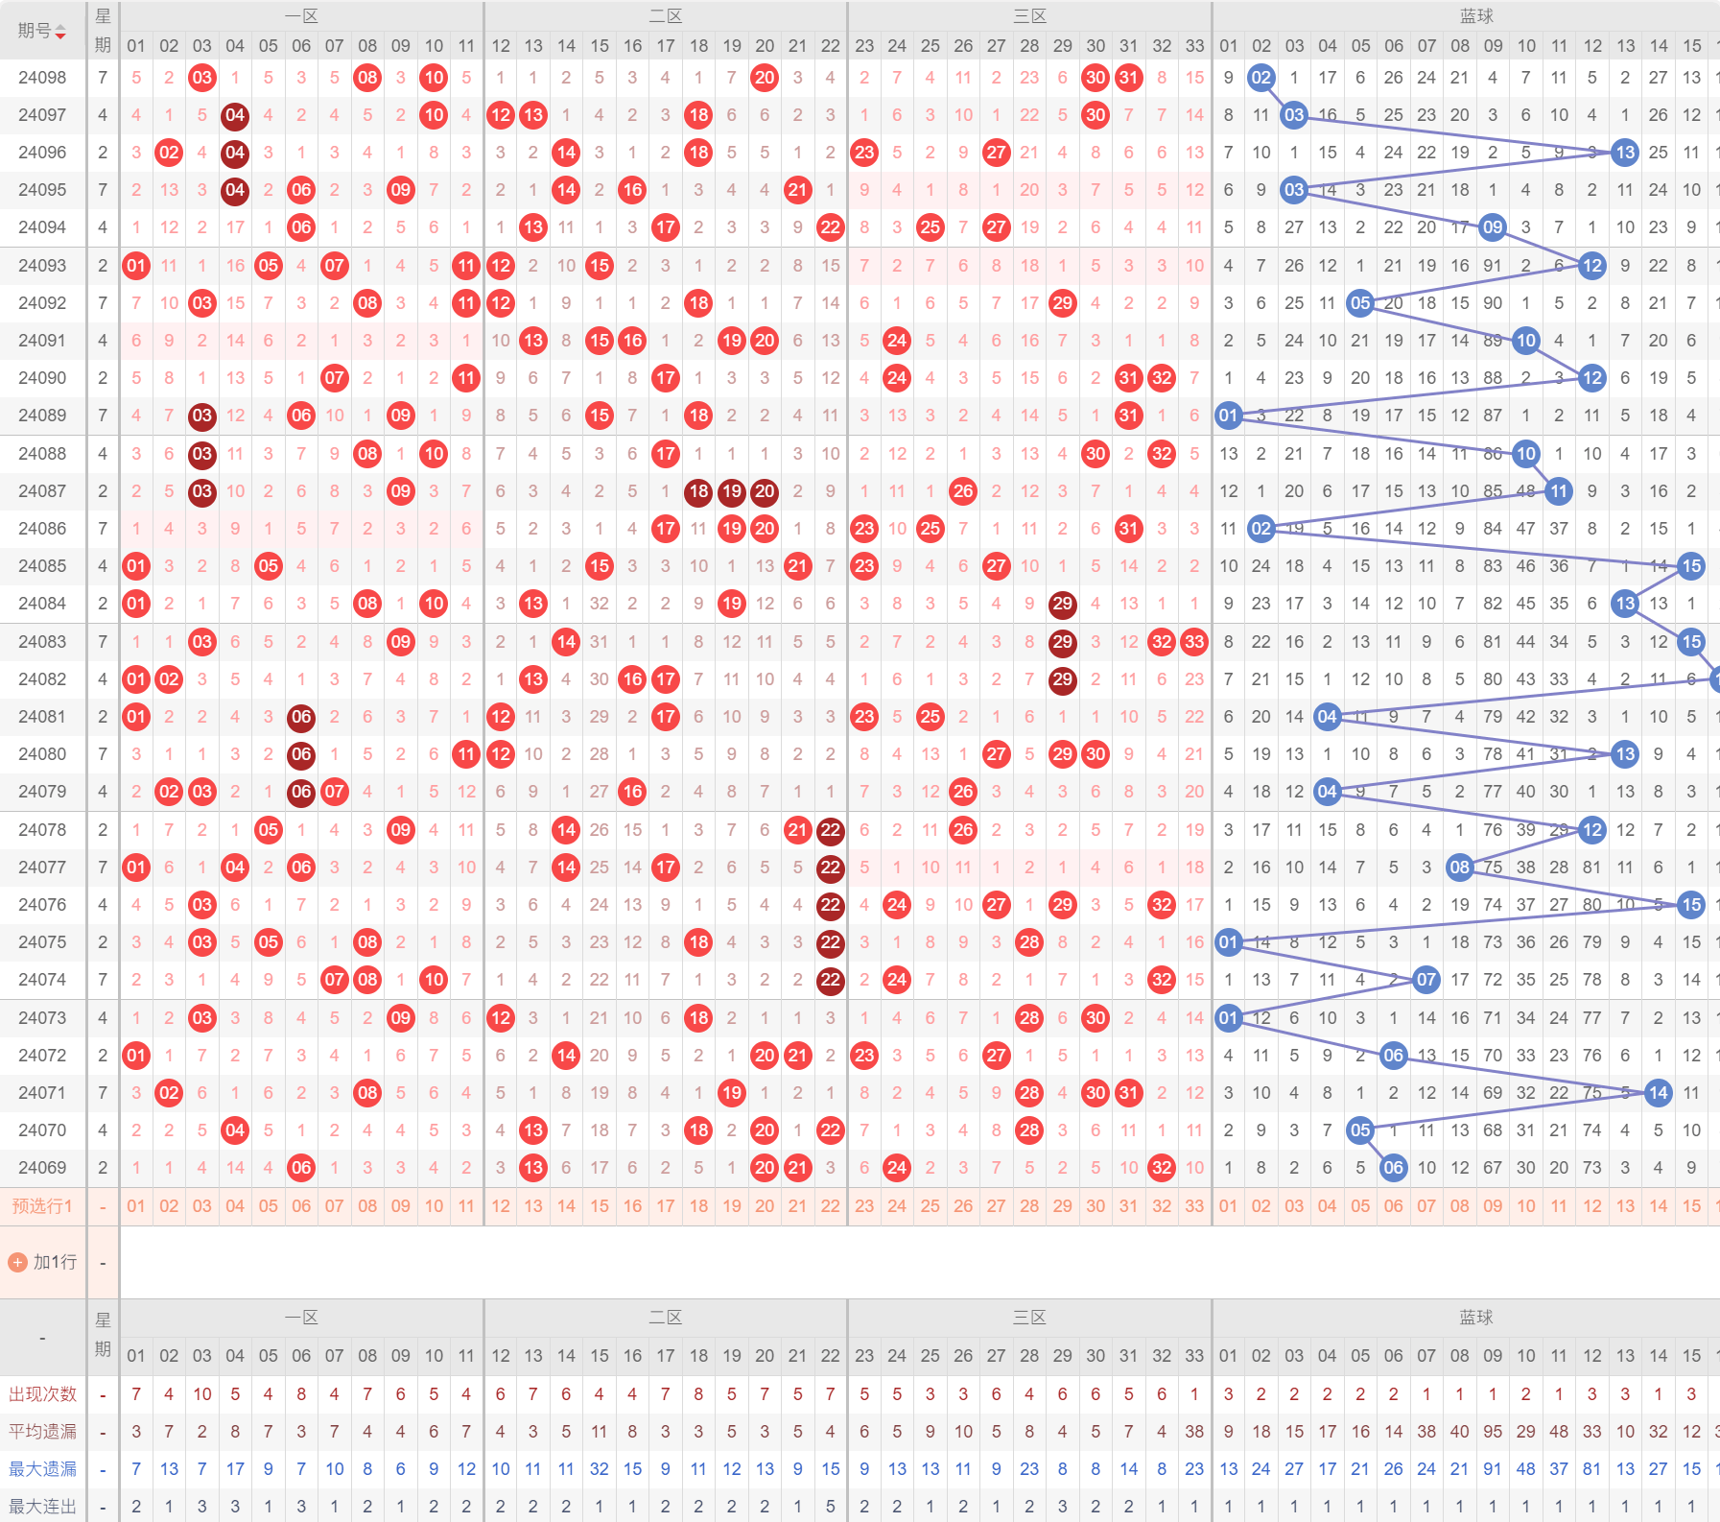1720x1522 pixels.
Task: Sort by 期号 using the arrow icon
Action: [60, 32]
